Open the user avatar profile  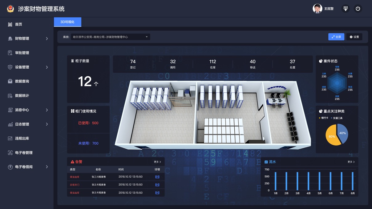tap(317, 9)
